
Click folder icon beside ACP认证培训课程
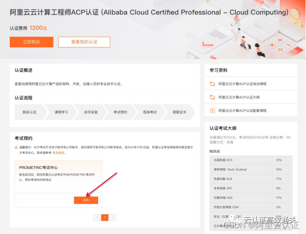(212, 84)
